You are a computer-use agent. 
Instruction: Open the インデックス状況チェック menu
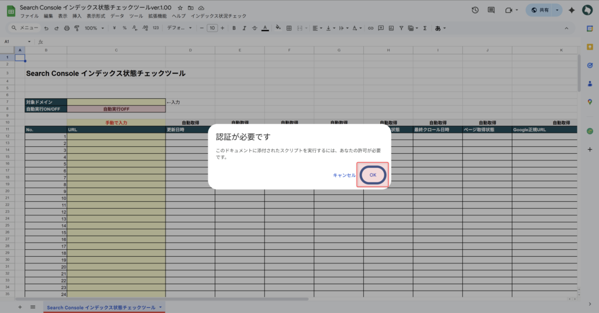218,16
